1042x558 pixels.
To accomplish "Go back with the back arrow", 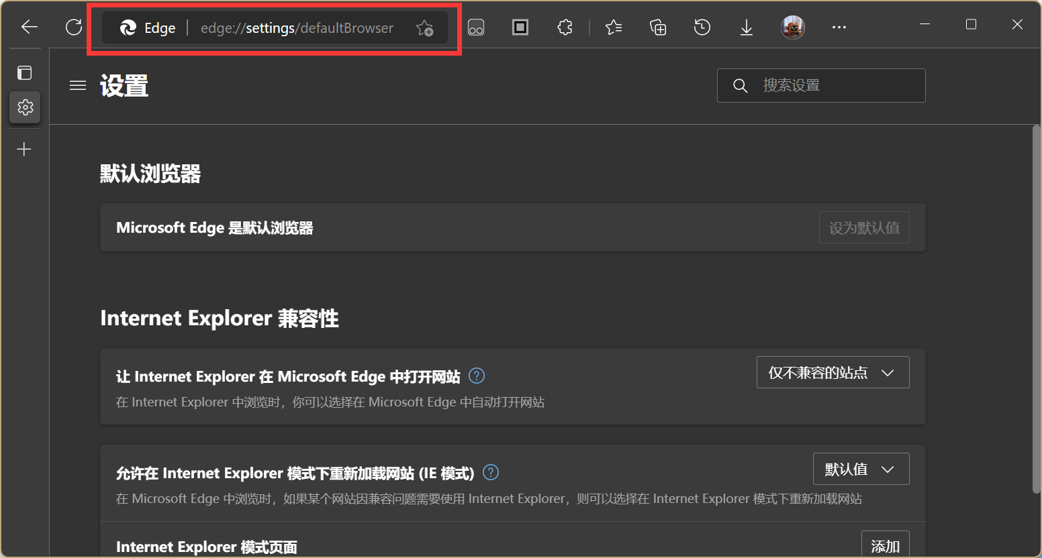I will (30, 27).
